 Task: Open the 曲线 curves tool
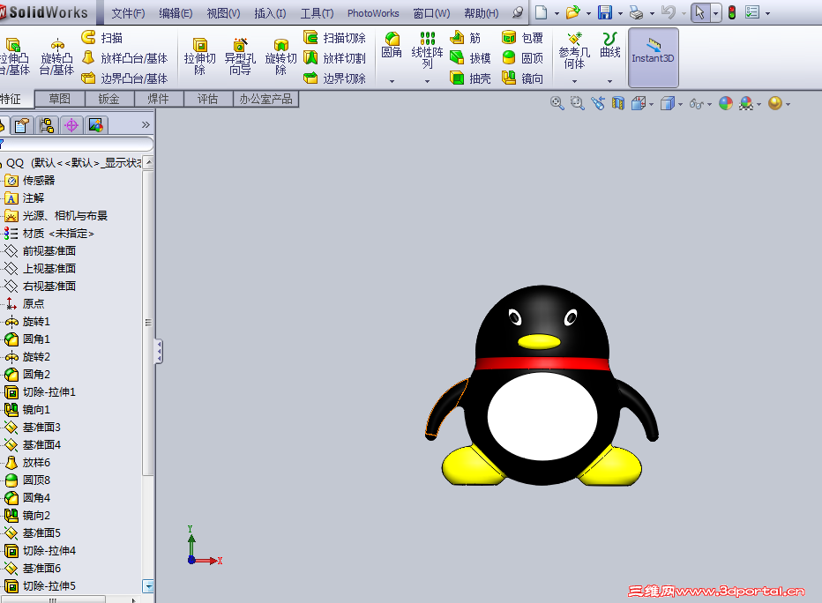pyautogui.click(x=610, y=45)
